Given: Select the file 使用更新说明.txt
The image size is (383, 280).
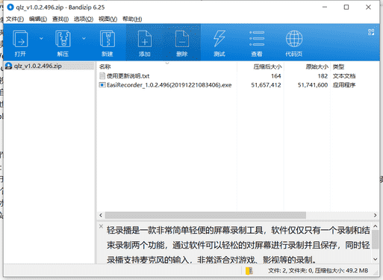Looking at the screenshot, I should click(x=128, y=76).
